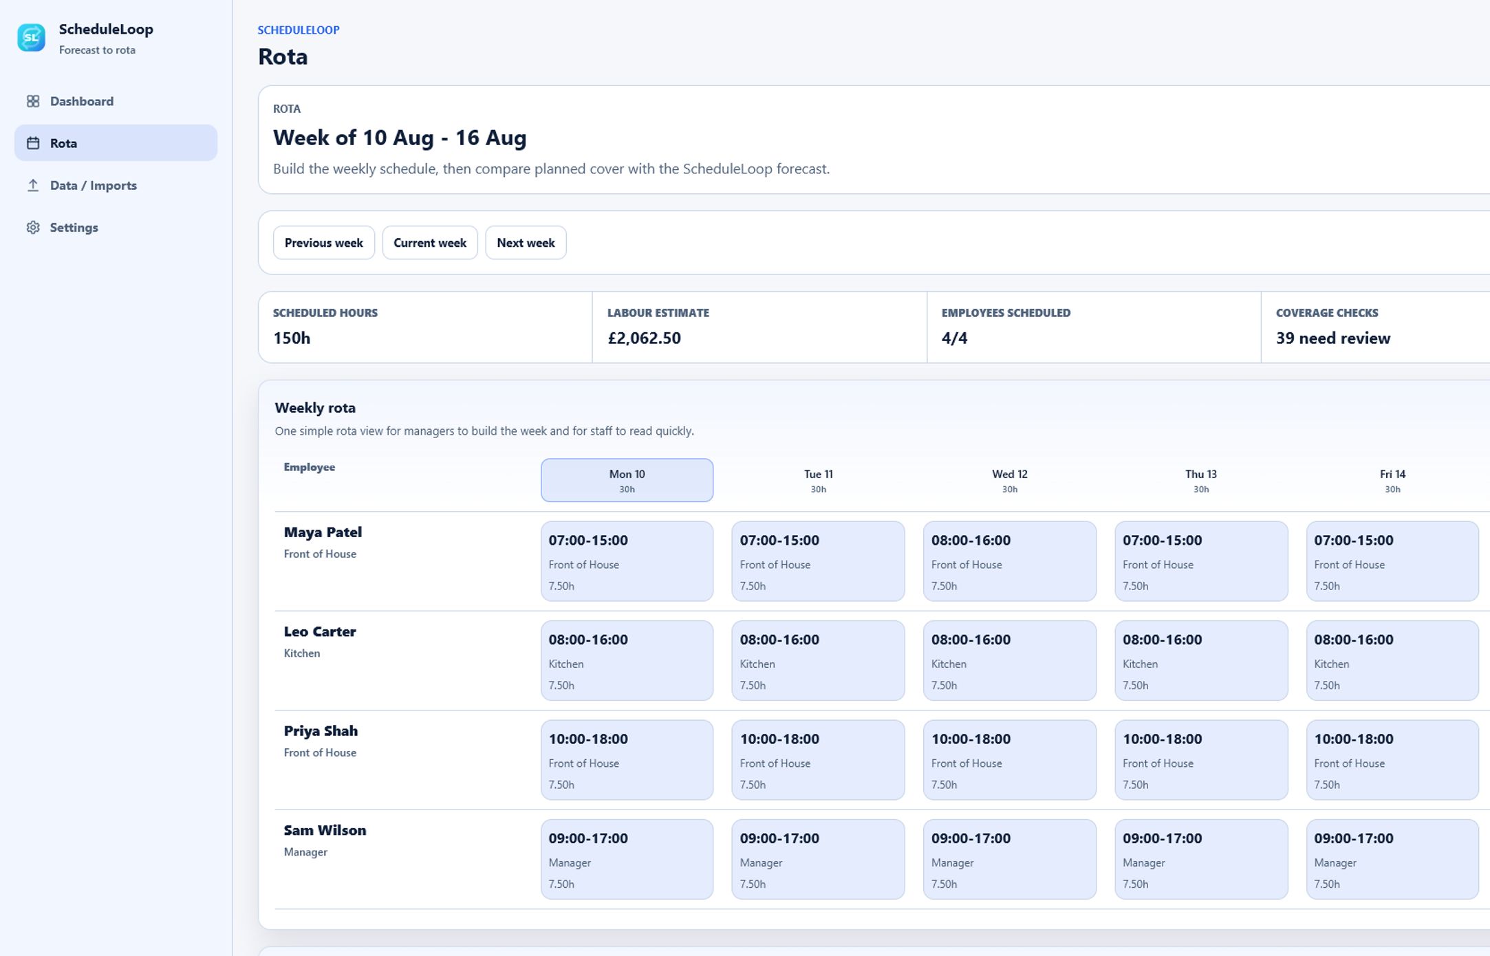The width and height of the screenshot is (1490, 956).
Task: Click the Priya Shah employee name
Action: click(321, 731)
